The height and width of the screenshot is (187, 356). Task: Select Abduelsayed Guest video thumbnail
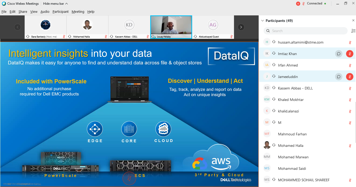(x=213, y=27)
